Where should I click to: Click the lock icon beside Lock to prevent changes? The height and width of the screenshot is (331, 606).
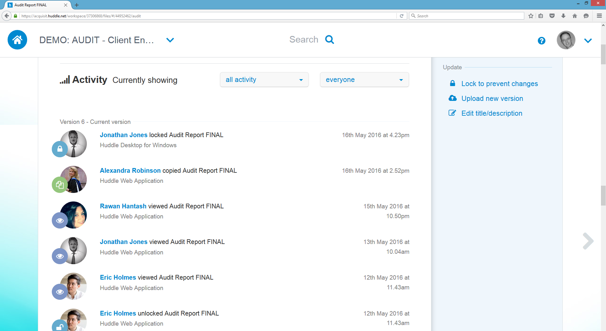tap(452, 83)
